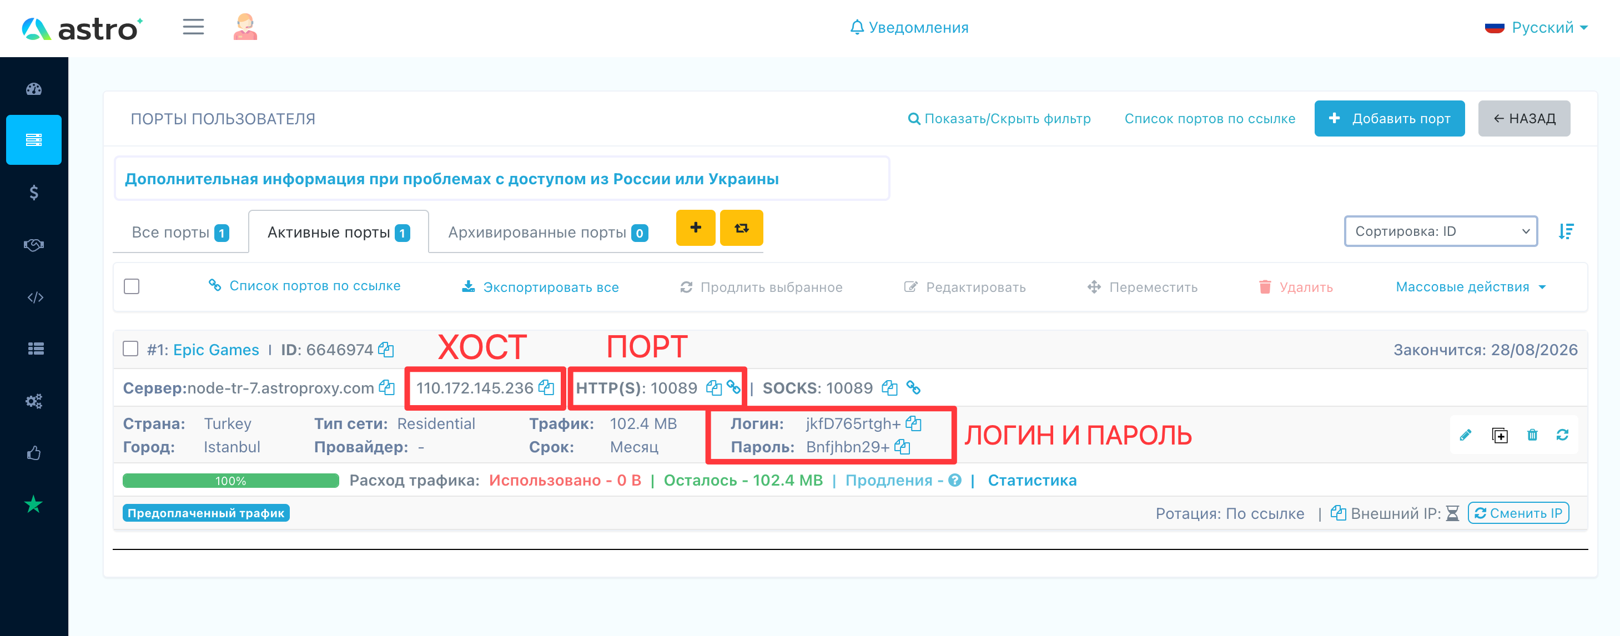The width and height of the screenshot is (1620, 636).
Task: Open info about access from Russia or Ukraine
Action: 451,179
